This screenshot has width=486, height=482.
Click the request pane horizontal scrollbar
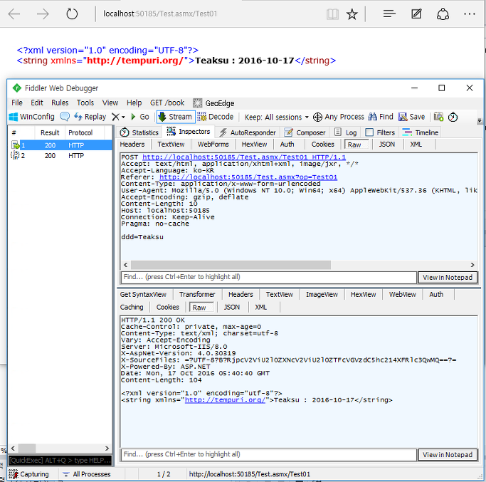(231, 265)
